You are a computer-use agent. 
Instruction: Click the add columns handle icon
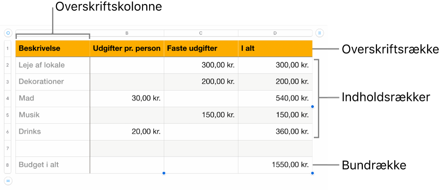(320, 33)
